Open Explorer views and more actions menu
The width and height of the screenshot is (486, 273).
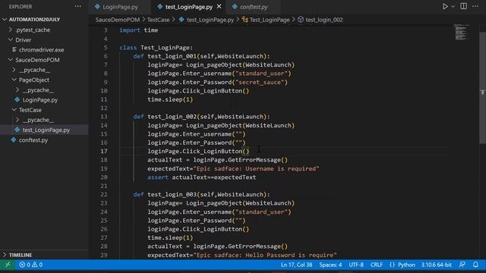point(77,7)
